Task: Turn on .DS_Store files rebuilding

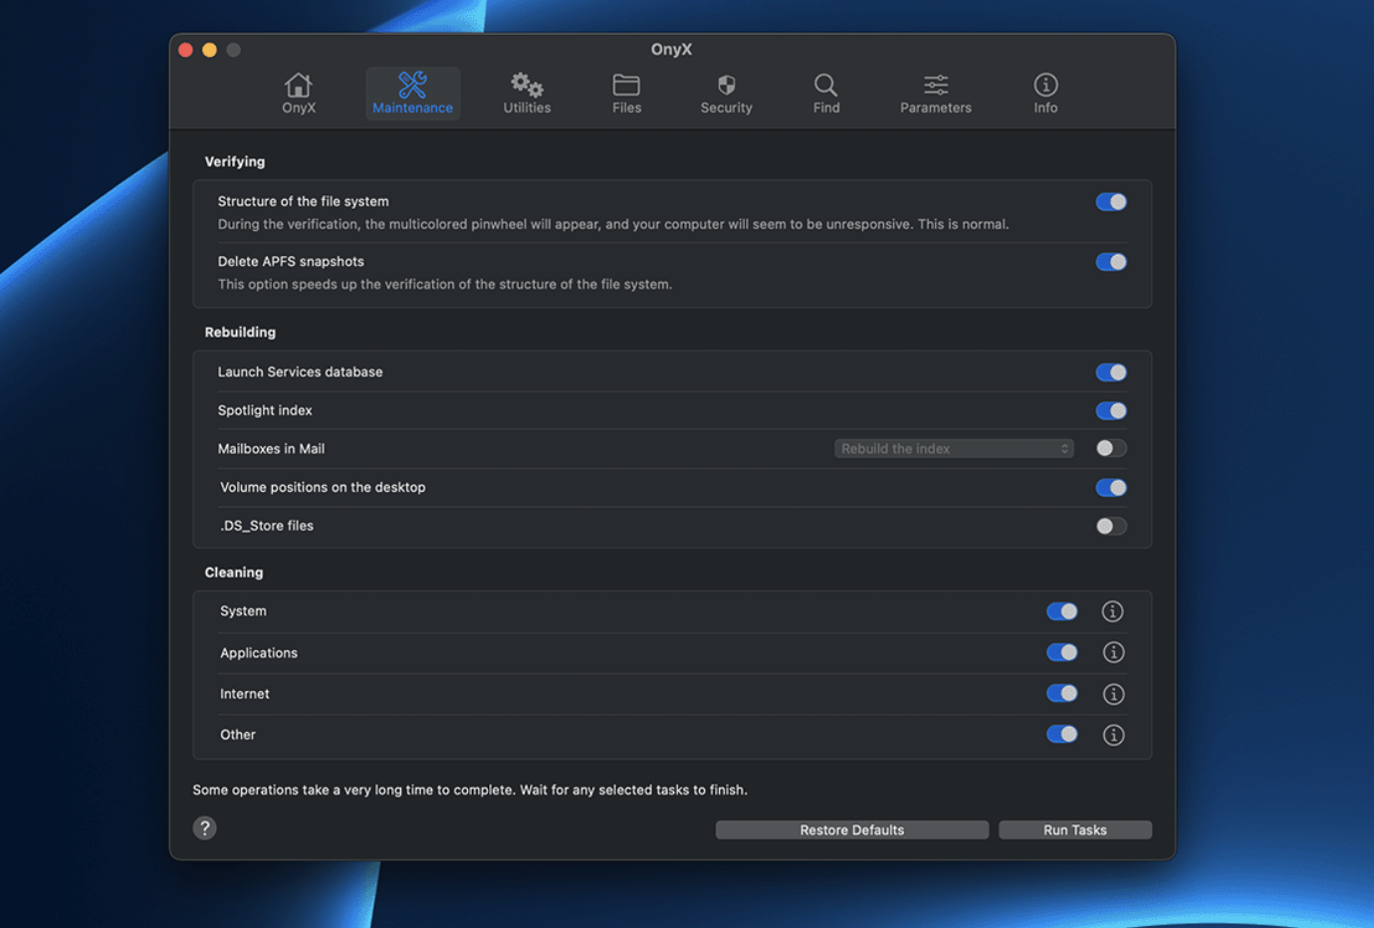Action: click(1110, 526)
